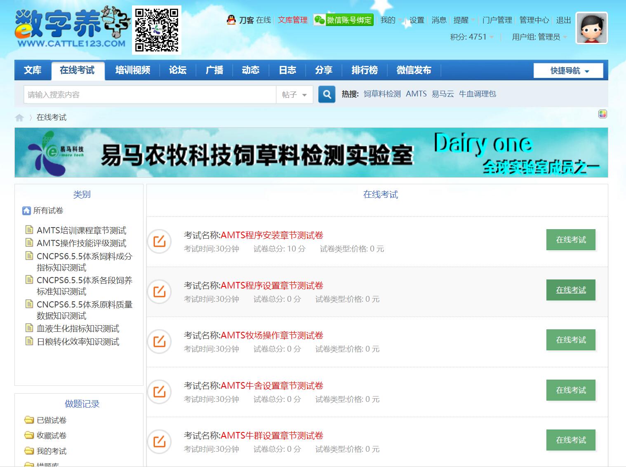Click the 退出 logout link

click(x=563, y=20)
